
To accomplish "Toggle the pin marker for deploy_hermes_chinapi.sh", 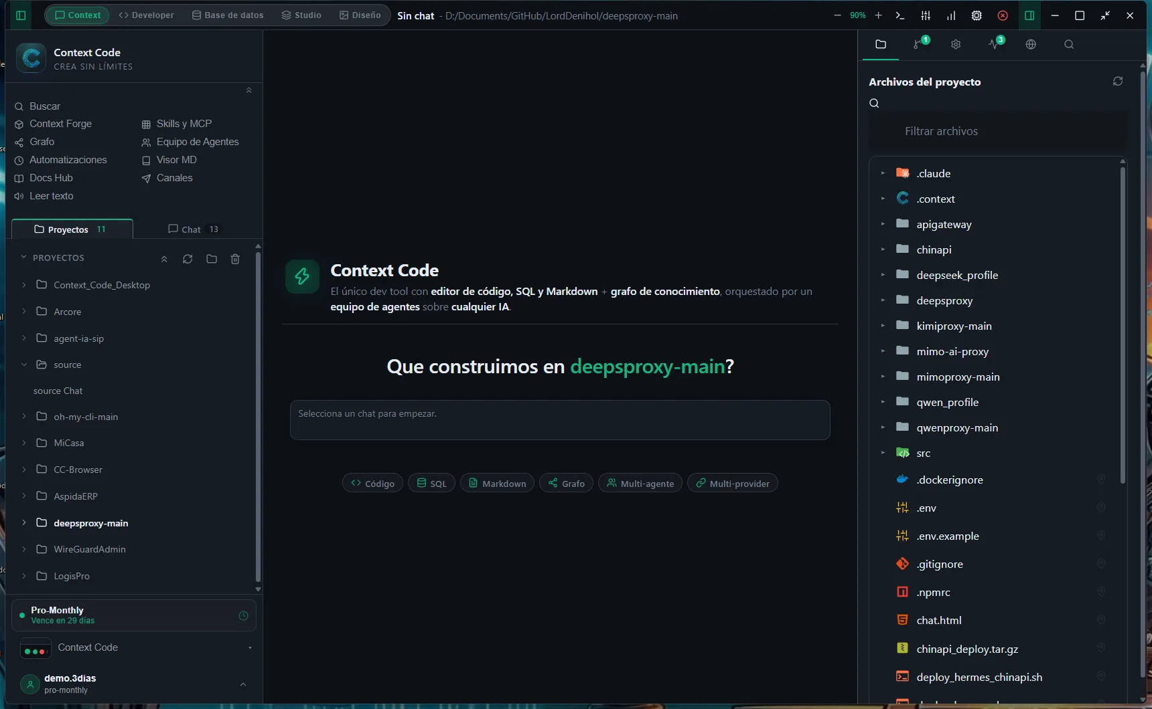I will (1100, 676).
